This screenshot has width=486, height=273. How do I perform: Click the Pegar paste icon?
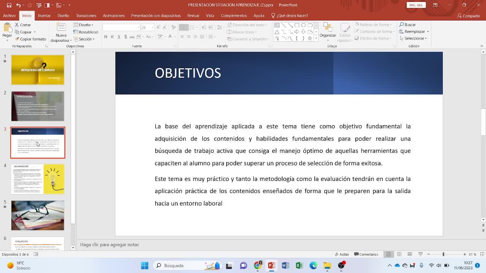(x=7, y=29)
